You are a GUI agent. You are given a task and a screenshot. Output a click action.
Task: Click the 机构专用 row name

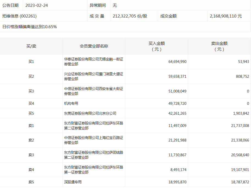coord(71,103)
